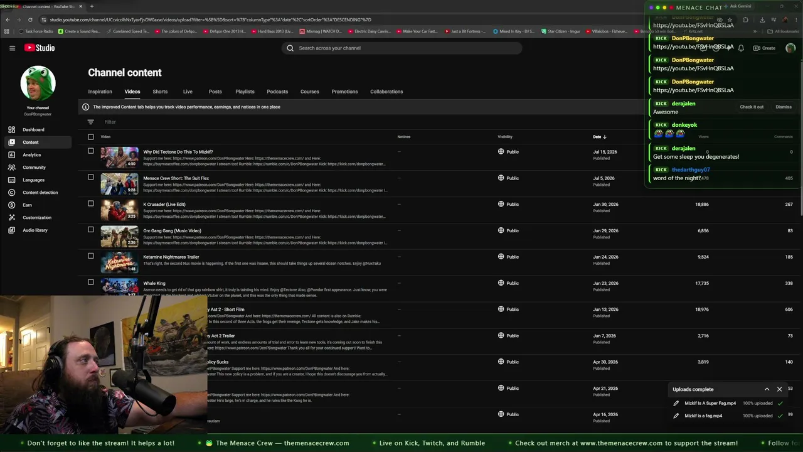Check the 'Menace Crew Short: The Suit Flex' row

pos(90,177)
